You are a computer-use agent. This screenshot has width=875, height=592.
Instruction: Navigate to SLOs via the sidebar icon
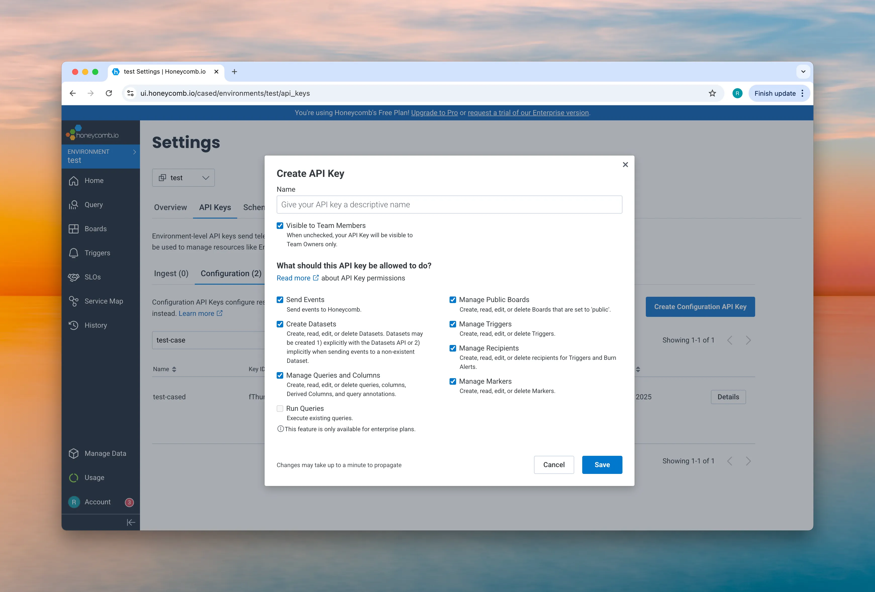pos(92,277)
